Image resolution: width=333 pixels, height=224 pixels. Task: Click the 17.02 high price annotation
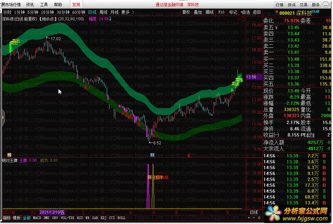[x=56, y=39]
